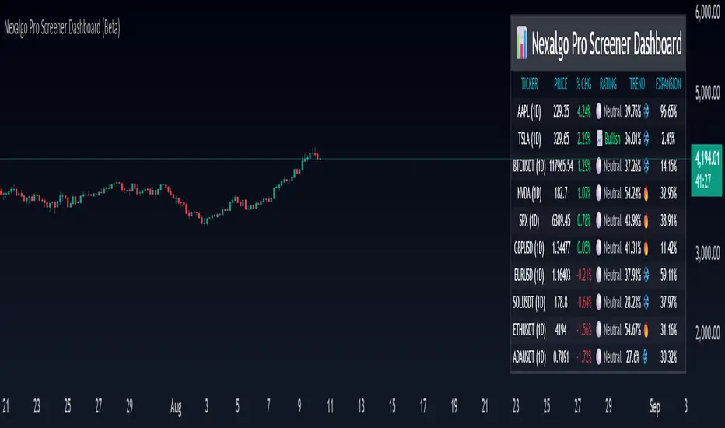The height and width of the screenshot is (428, 725).
Task: Click the 11 date label on time axis
Action: pos(330,406)
